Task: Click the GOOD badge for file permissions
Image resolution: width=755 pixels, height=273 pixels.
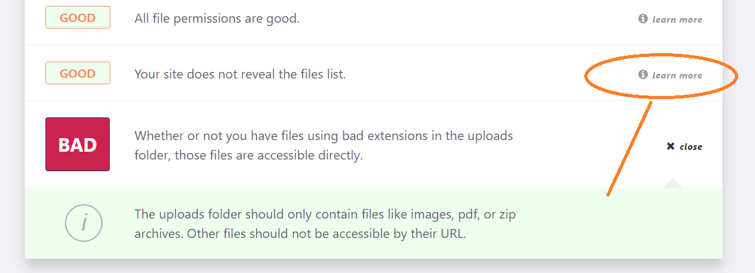Action: [x=78, y=18]
